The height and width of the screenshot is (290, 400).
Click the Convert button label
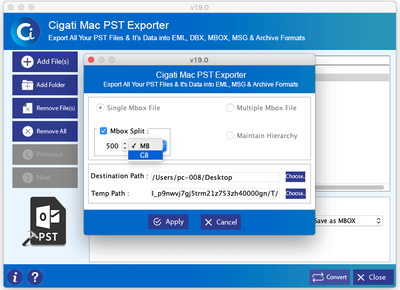337,277
